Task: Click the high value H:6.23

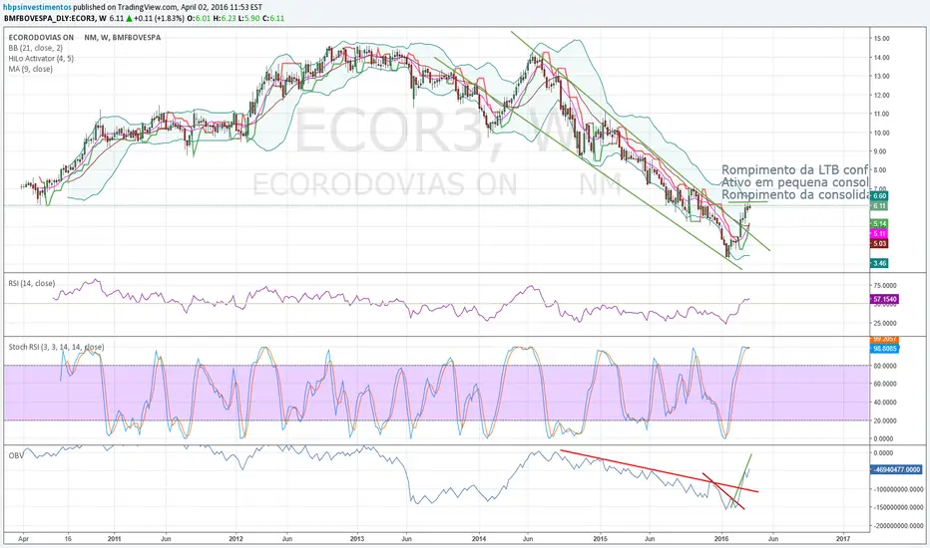Action: pos(224,18)
